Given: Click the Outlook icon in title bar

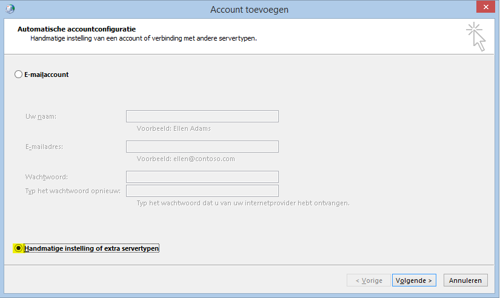Looking at the screenshot, I should [9, 9].
